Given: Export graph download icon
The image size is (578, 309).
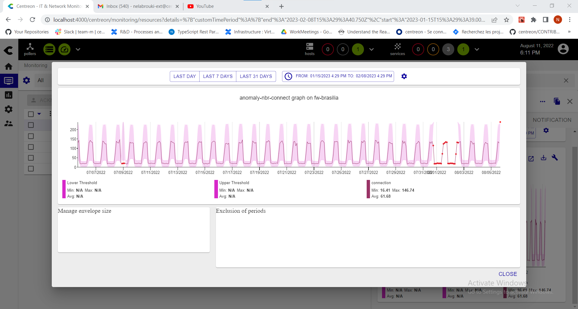Looking at the screenshot, I should pos(543,158).
